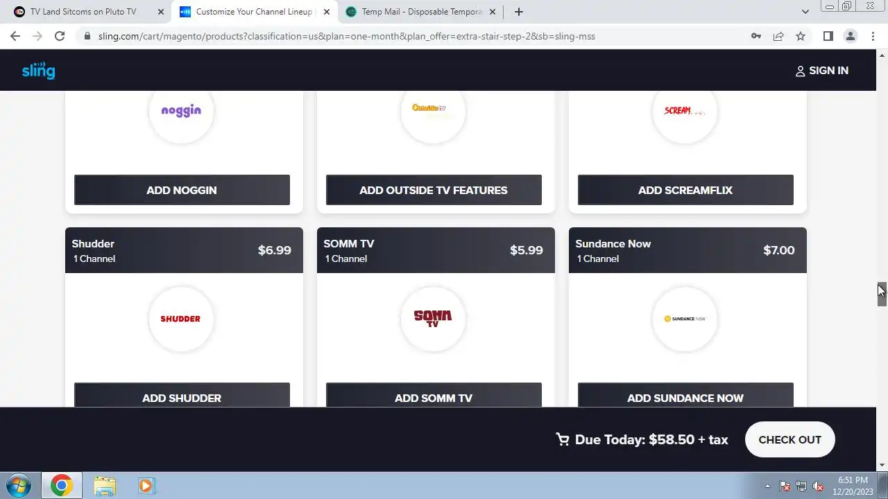Click the Sundance Now $7.00 price
The image size is (888, 499).
coord(779,250)
